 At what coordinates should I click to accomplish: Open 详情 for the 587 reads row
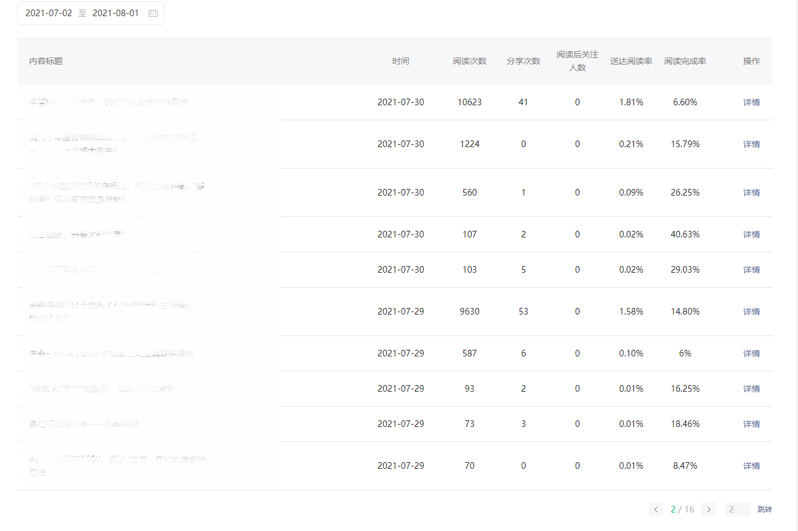(751, 353)
